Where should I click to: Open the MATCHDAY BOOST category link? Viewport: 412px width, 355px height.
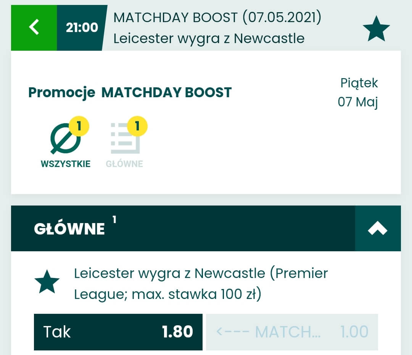(x=166, y=93)
